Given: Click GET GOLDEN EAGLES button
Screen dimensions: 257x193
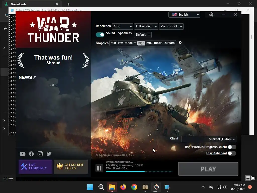Looking at the screenshot, I should coord(71,167).
